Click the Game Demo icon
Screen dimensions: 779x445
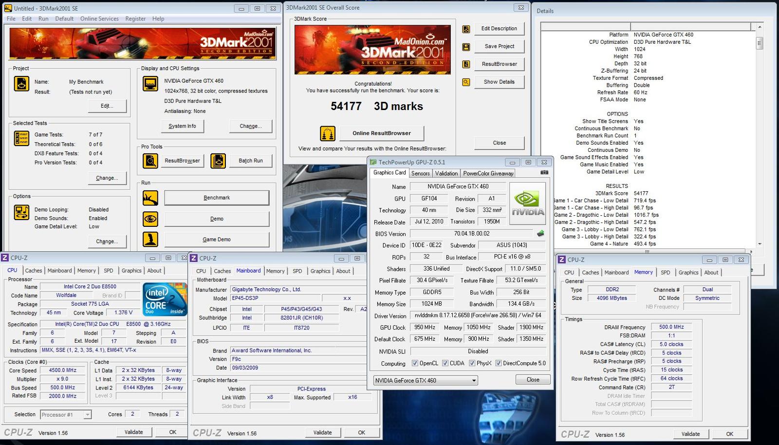(x=150, y=239)
